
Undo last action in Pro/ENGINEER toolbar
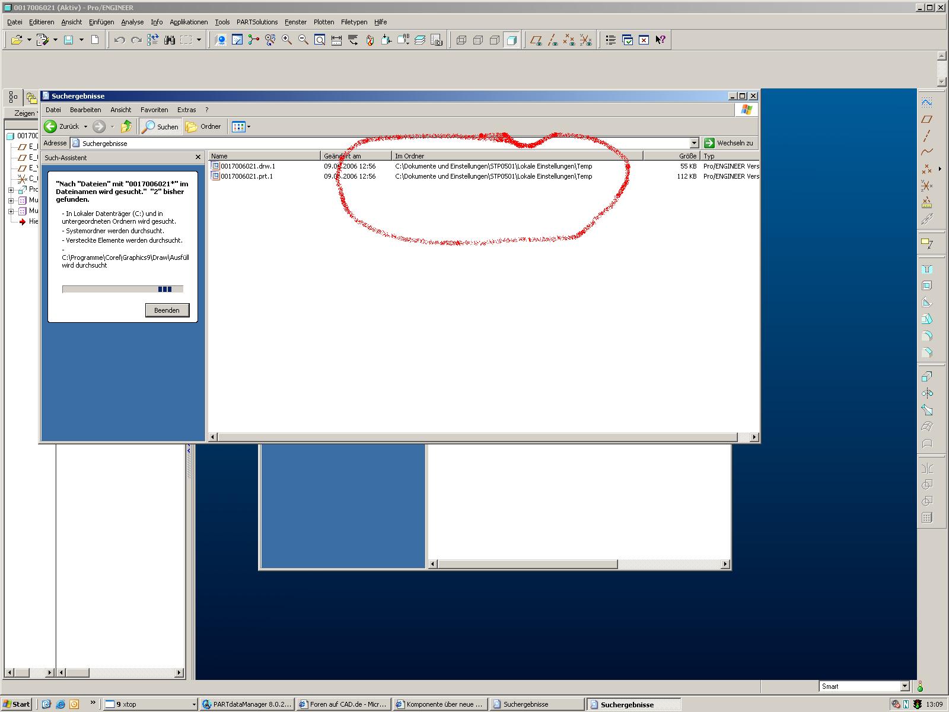click(120, 40)
